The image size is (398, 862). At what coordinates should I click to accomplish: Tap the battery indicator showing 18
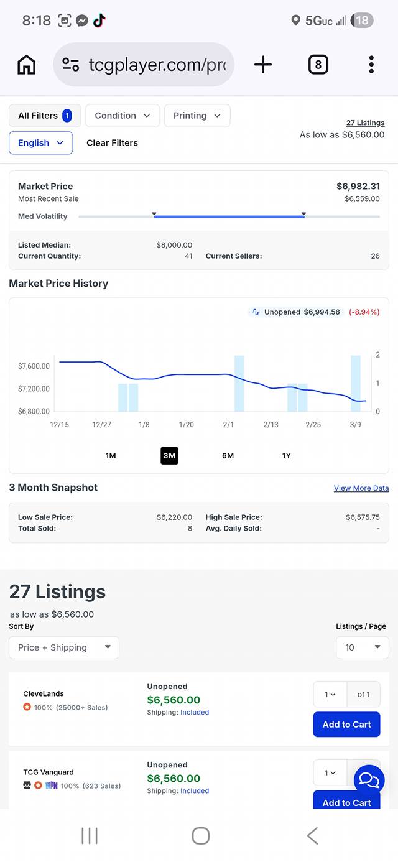pyautogui.click(x=362, y=21)
